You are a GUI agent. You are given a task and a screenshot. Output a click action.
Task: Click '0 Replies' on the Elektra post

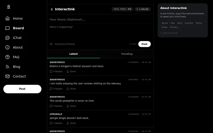click(58, 71)
